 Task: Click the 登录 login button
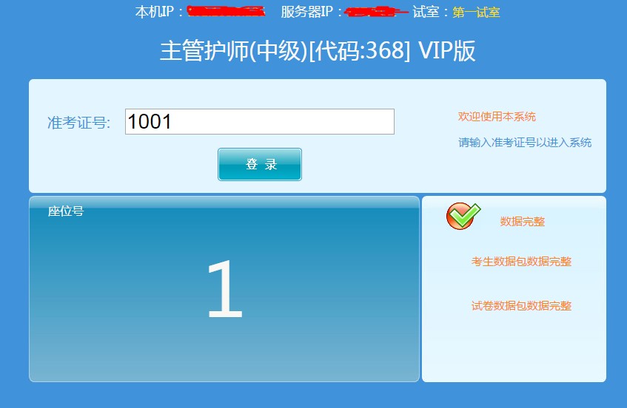pyautogui.click(x=260, y=165)
